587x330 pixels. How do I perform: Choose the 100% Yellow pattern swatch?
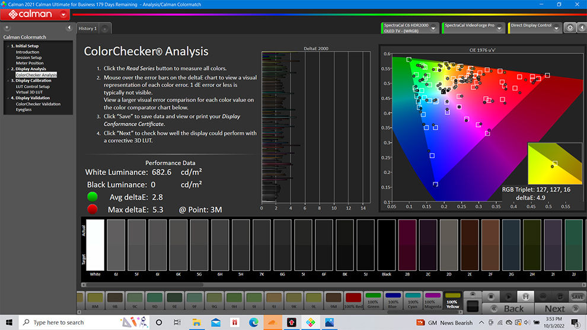coord(452,300)
